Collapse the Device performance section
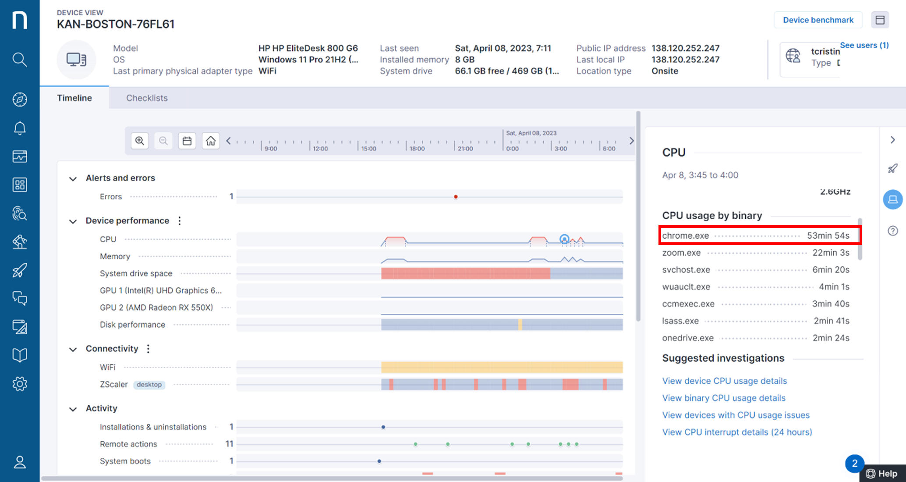 point(73,221)
